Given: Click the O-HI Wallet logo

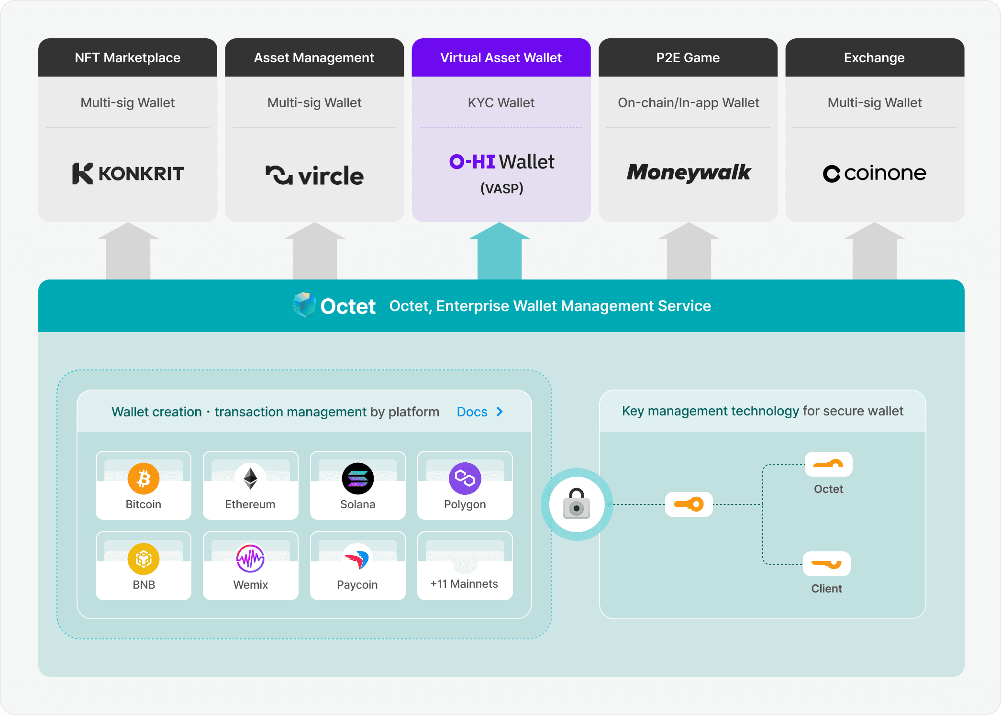Looking at the screenshot, I should [x=501, y=162].
